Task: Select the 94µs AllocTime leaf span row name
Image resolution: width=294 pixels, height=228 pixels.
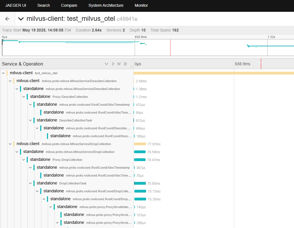Action: click(x=87, y=112)
